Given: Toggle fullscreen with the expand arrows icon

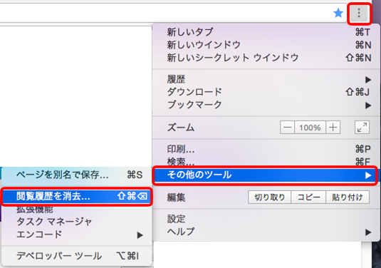Looking at the screenshot, I should pyautogui.click(x=362, y=128).
